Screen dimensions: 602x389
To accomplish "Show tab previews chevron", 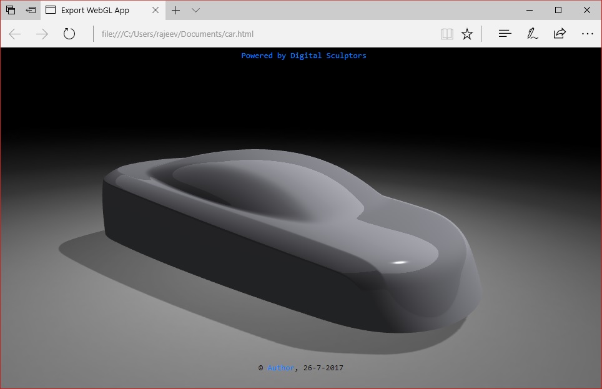I will (x=196, y=11).
